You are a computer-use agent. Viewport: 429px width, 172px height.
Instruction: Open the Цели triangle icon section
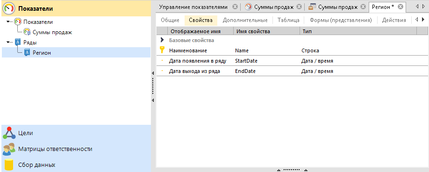[9, 133]
